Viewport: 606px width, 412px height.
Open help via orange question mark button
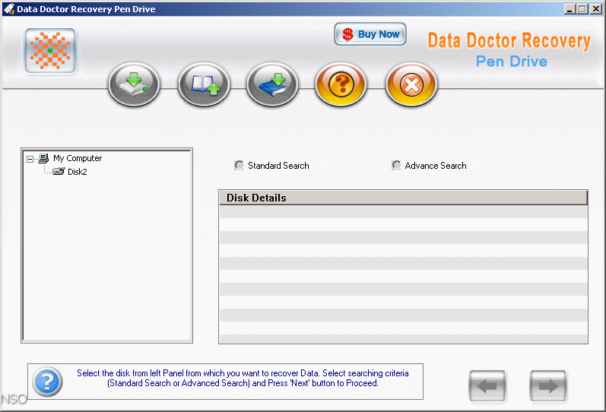tap(341, 84)
